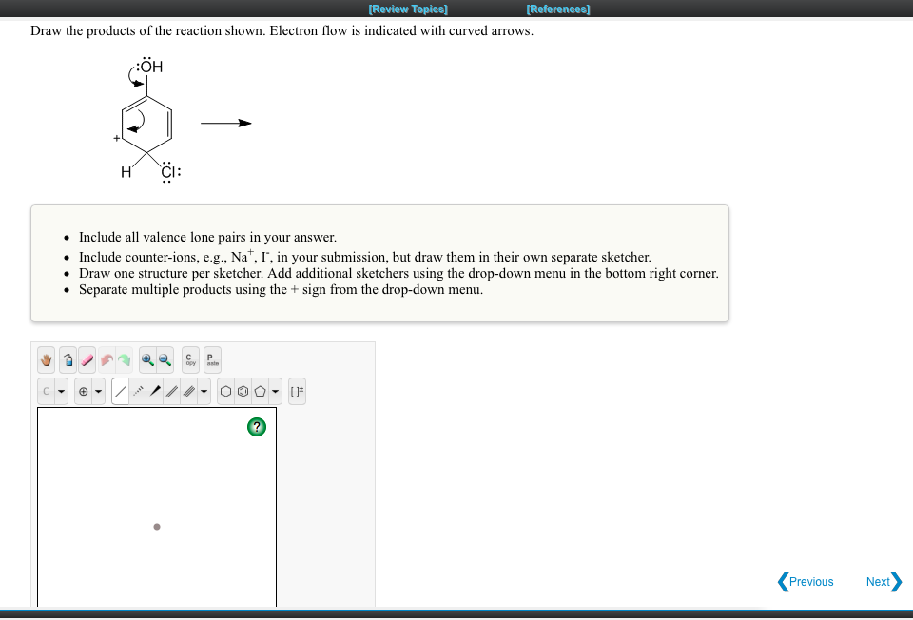Open the charge selector dropdown
The width and height of the screenshot is (913, 620).
point(98,390)
